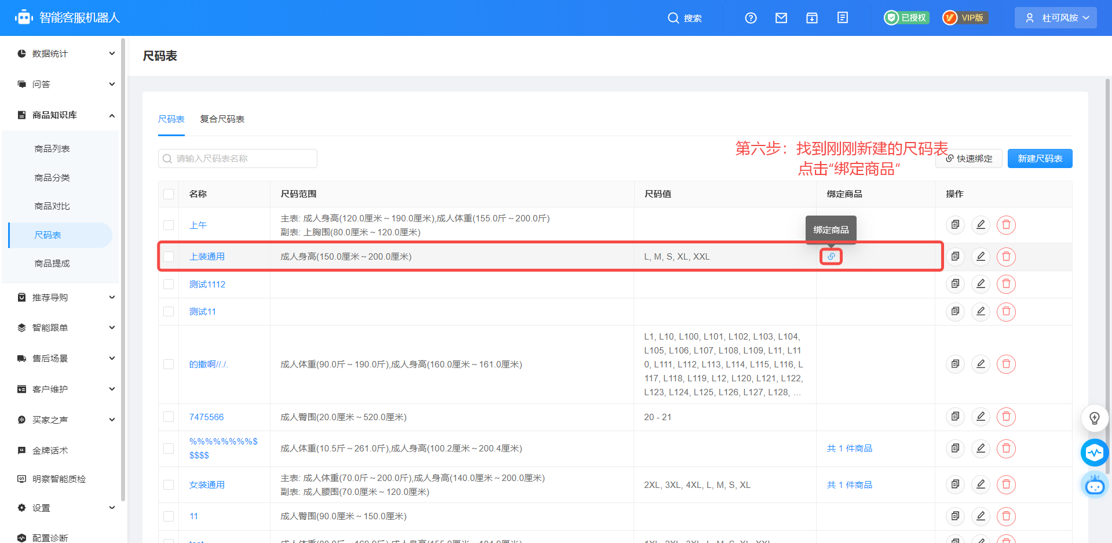Open the document list icon in header
Screen dimensions: 1112x543
[x=843, y=18]
